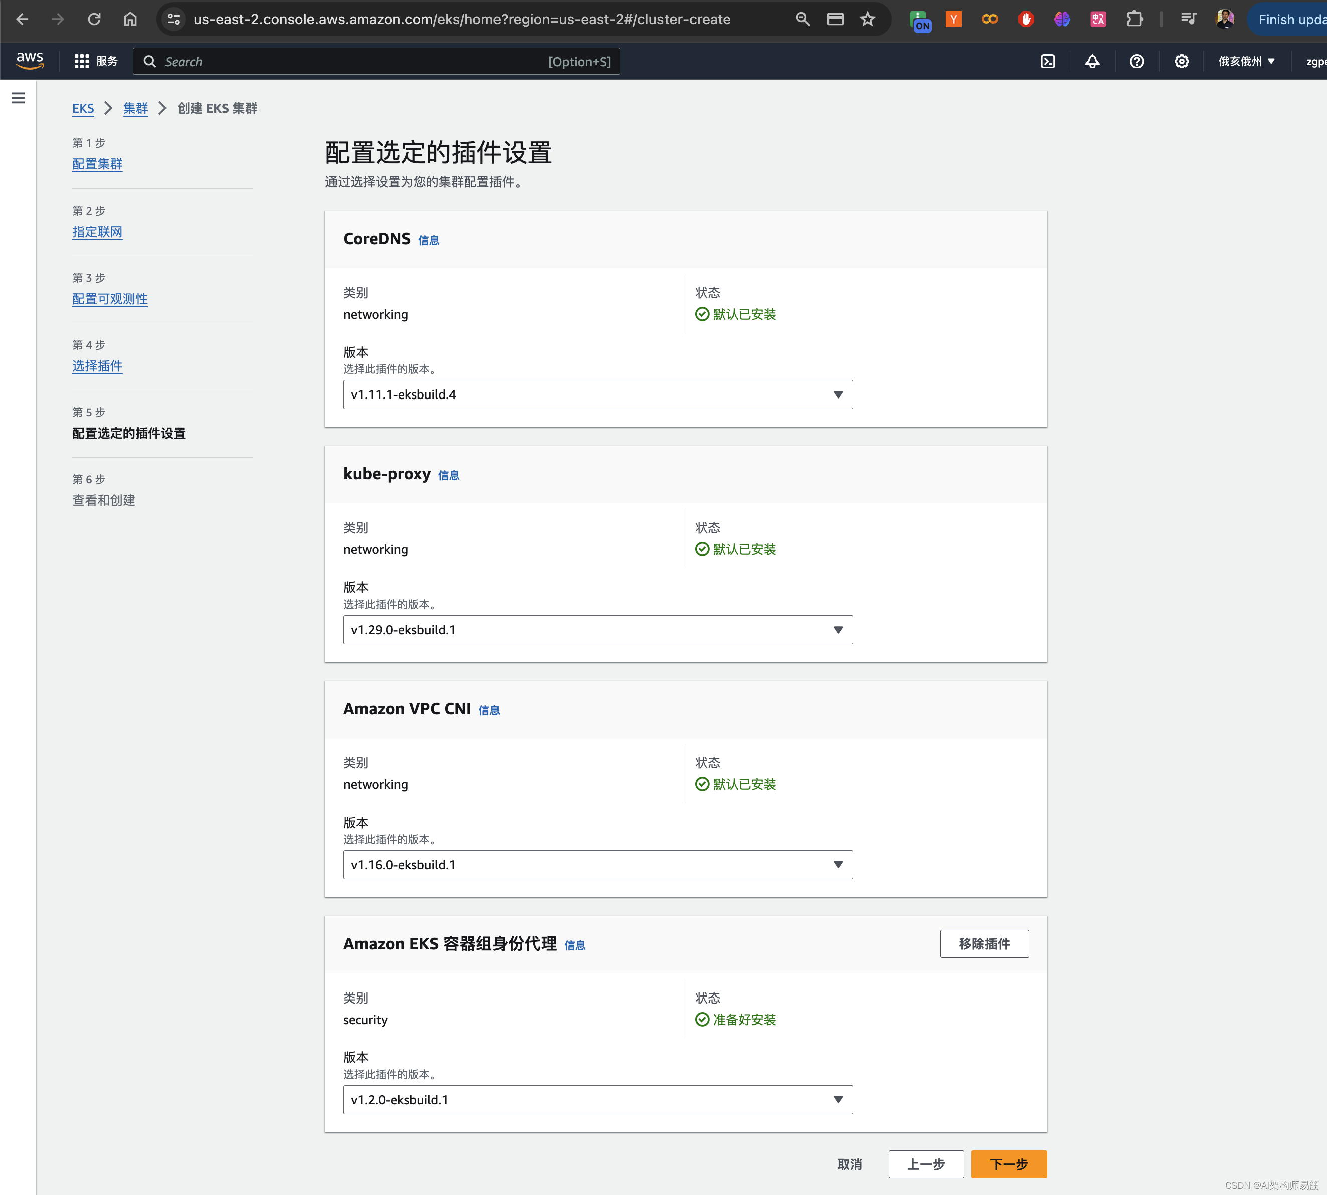This screenshot has height=1195, width=1327.
Task: Open the EKS 容器组身份代理 version dropdown
Action: click(x=597, y=1100)
